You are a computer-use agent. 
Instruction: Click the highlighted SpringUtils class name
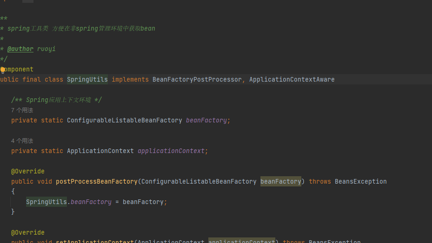click(87, 80)
